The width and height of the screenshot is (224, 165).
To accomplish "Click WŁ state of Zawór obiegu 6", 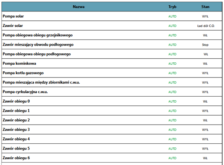I will coord(205,158).
